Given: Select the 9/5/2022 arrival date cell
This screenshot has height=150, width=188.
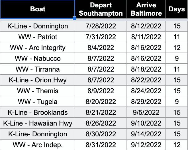Looking at the screenshot, I should pyautogui.click(x=146, y=113).
